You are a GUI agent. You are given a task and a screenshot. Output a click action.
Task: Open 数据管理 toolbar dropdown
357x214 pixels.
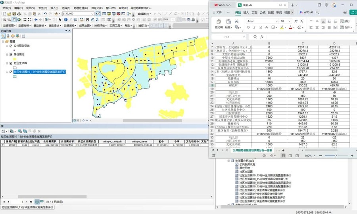pos(10,25)
